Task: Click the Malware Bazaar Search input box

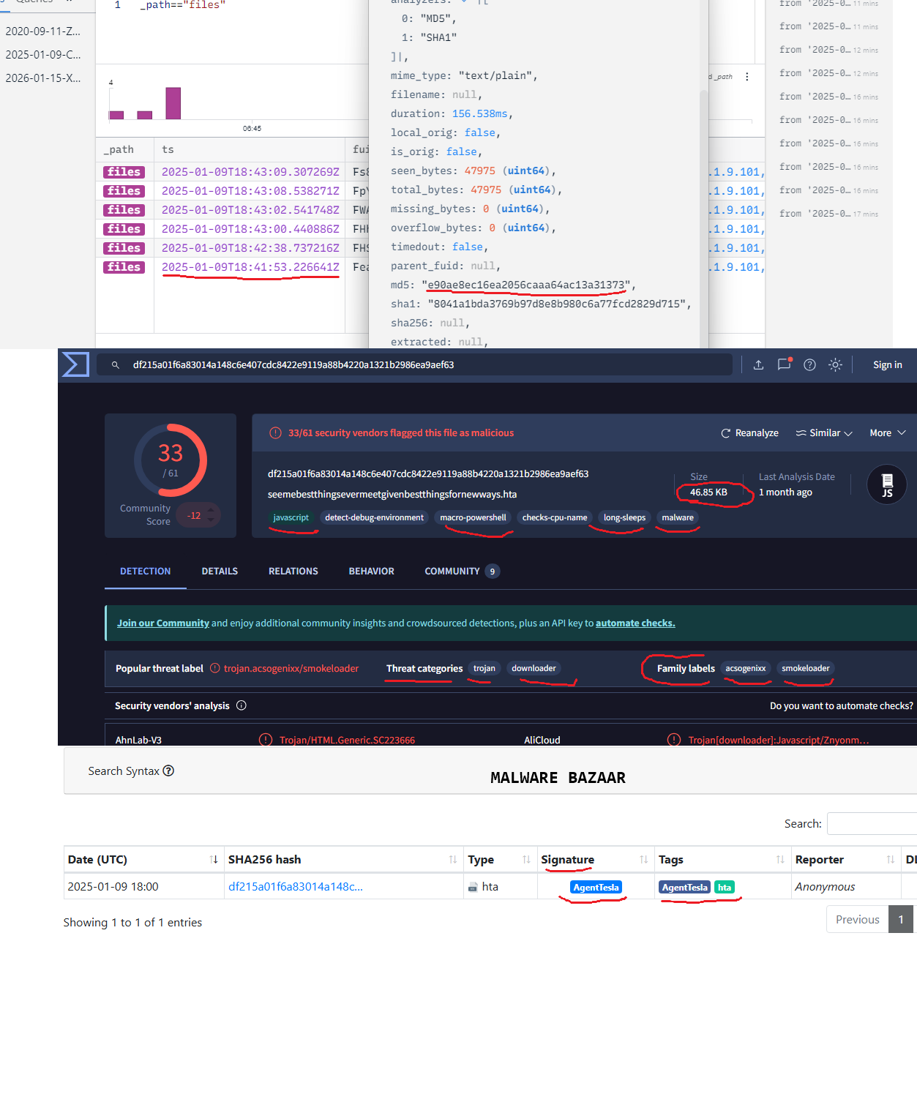Action: pos(872,823)
